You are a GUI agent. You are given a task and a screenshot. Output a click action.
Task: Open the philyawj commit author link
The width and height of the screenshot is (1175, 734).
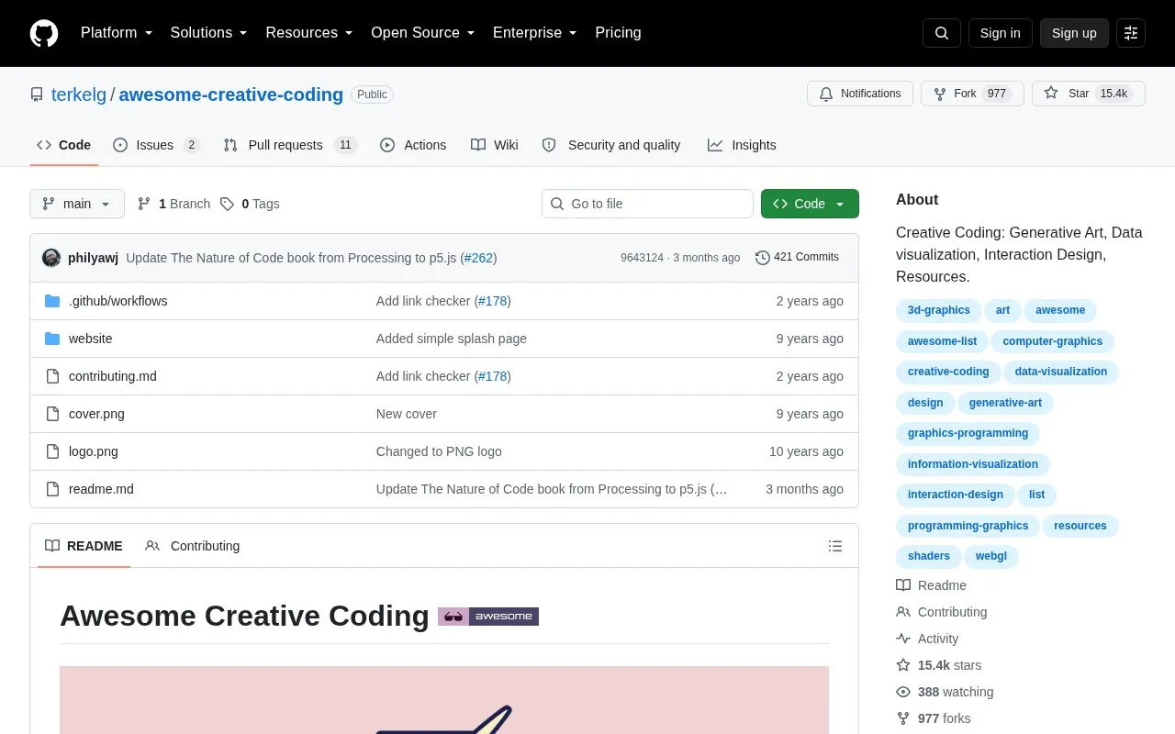[x=93, y=258]
